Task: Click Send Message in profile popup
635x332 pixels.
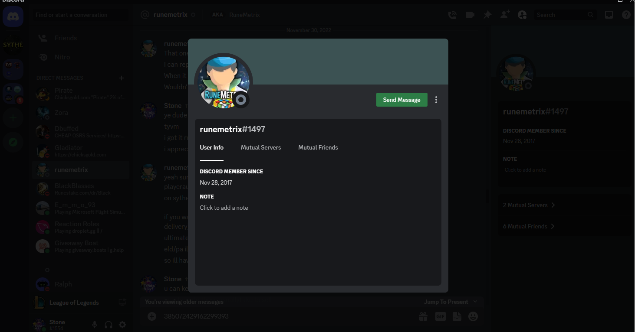Action: click(402, 100)
